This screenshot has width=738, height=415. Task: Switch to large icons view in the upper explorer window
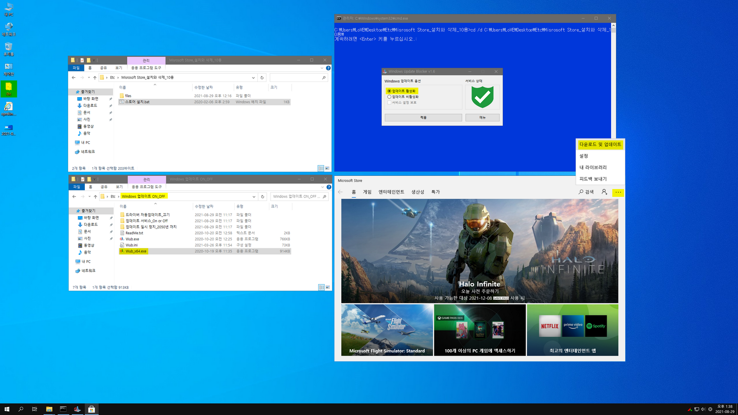[x=327, y=168]
